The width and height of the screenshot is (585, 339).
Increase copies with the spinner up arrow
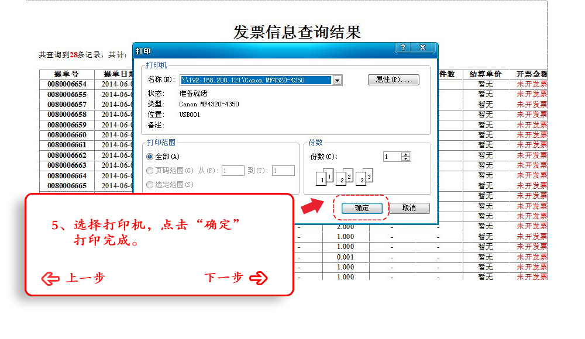click(x=406, y=154)
